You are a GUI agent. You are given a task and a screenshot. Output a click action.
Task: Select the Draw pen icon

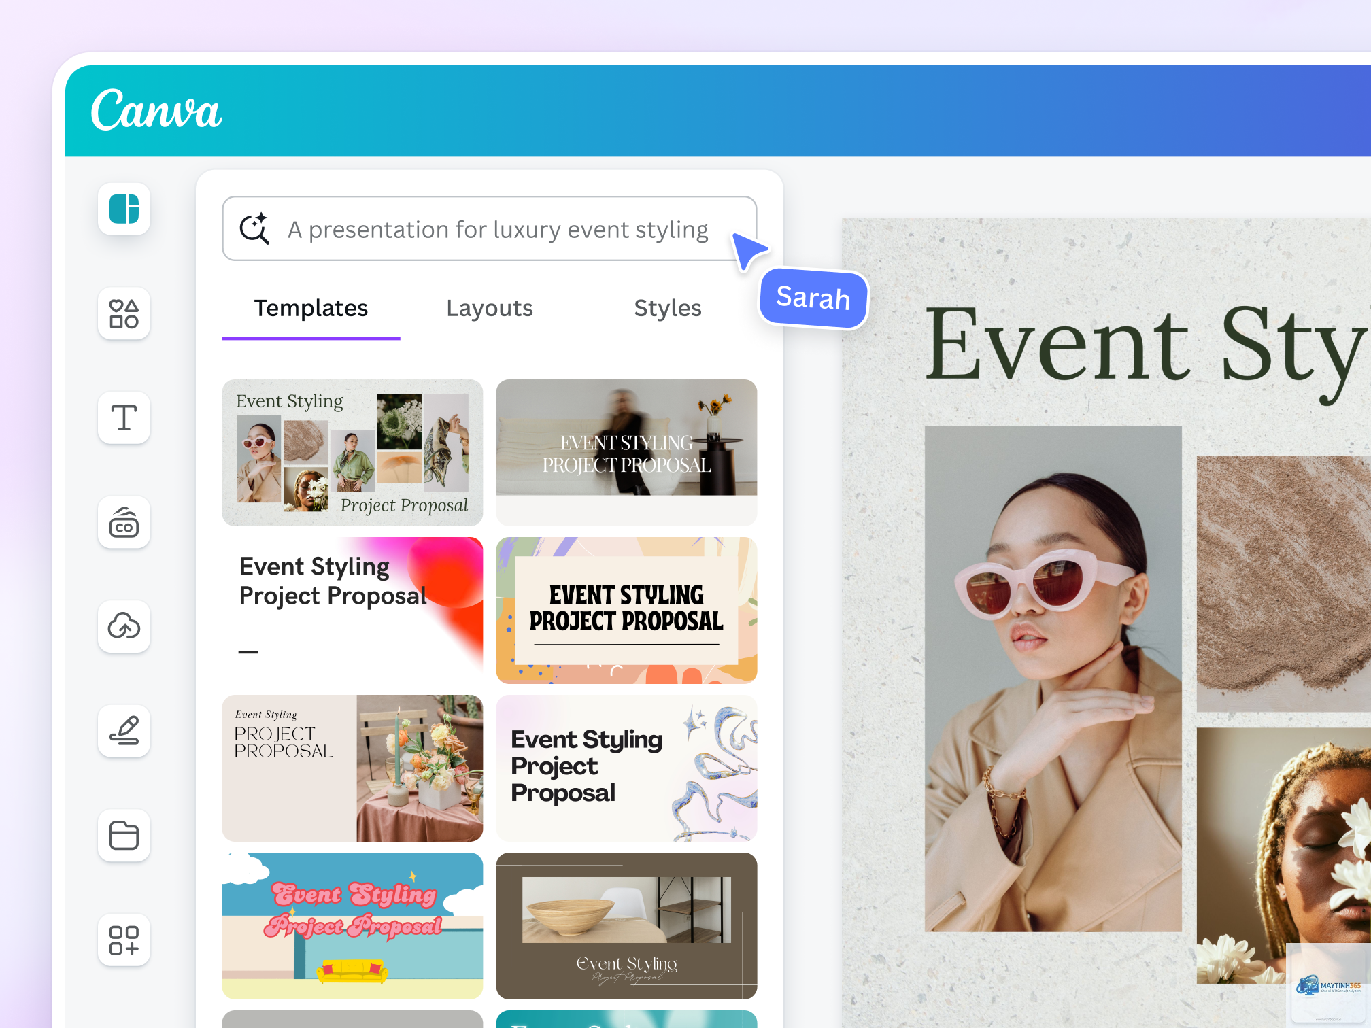click(x=124, y=731)
